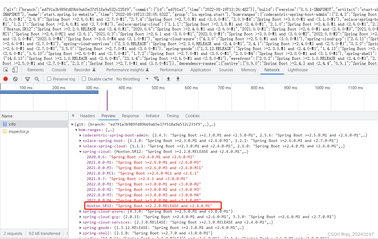This screenshot has height=239, width=378.
Task: Click the 2 requests status entry
Action: (x=13, y=234)
